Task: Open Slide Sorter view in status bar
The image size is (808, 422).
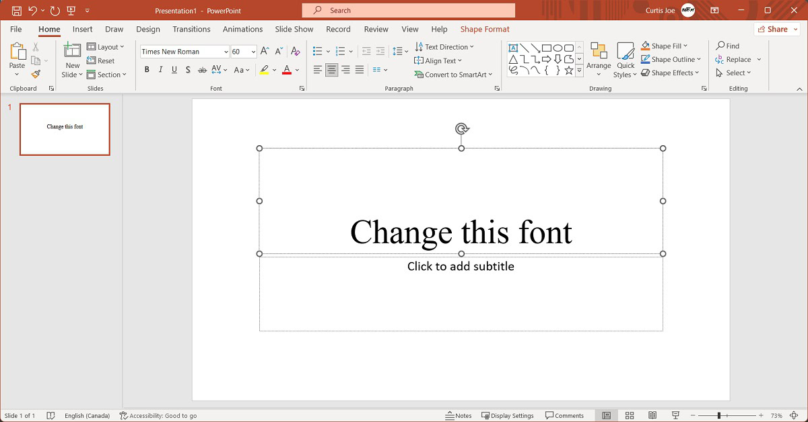Action: [630, 415]
